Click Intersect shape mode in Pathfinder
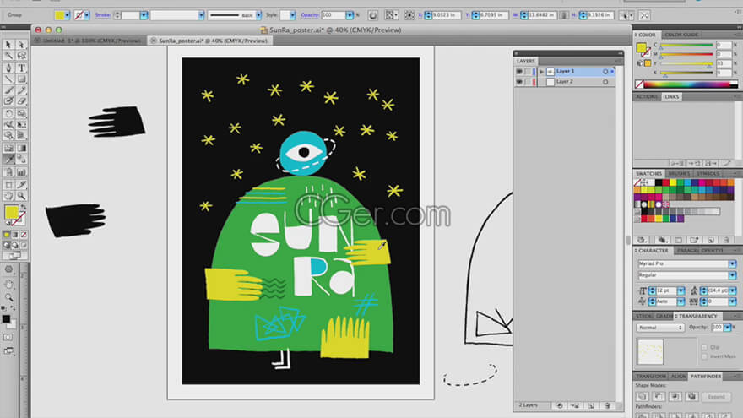743x418 pixels. pos(675,396)
